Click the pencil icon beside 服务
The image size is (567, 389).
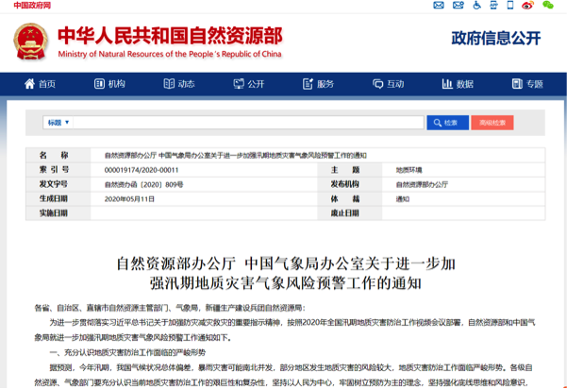306,84
